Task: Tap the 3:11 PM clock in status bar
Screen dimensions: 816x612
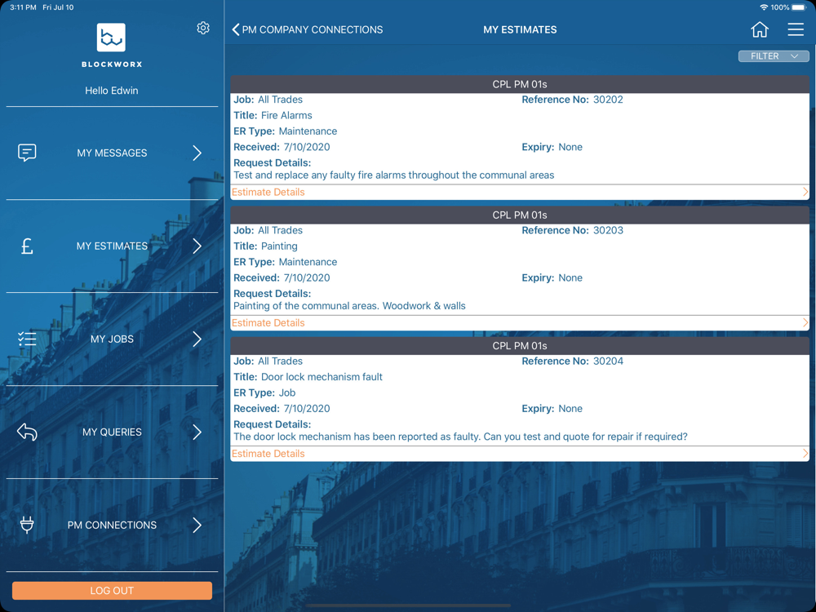Action: pyautogui.click(x=23, y=7)
